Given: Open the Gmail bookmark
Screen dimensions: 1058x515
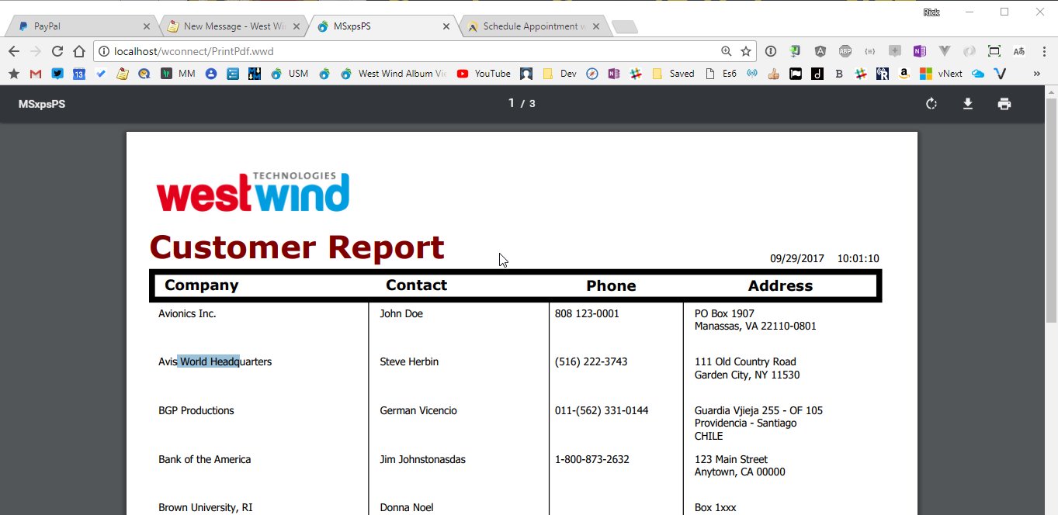Looking at the screenshot, I should click(x=35, y=73).
